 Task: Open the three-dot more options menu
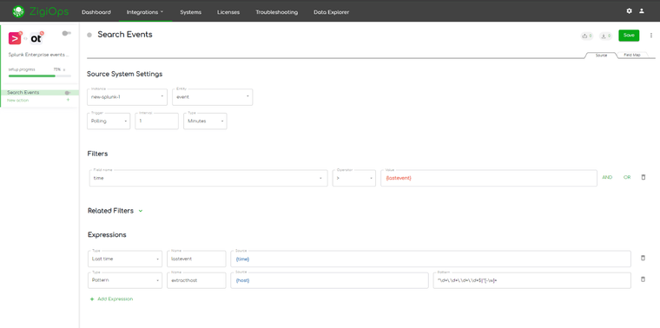[650, 36]
